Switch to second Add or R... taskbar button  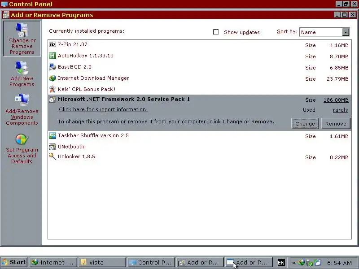[249, 262]
